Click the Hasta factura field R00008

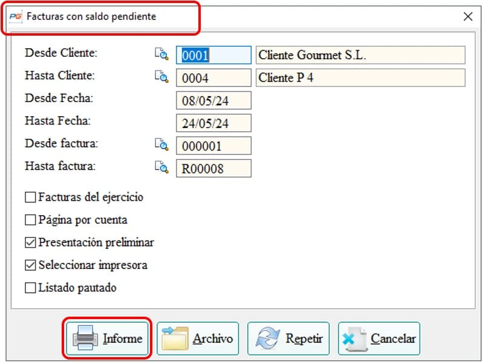point(213,169)
